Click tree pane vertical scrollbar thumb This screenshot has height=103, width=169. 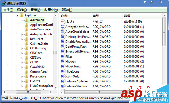(55, 52)
